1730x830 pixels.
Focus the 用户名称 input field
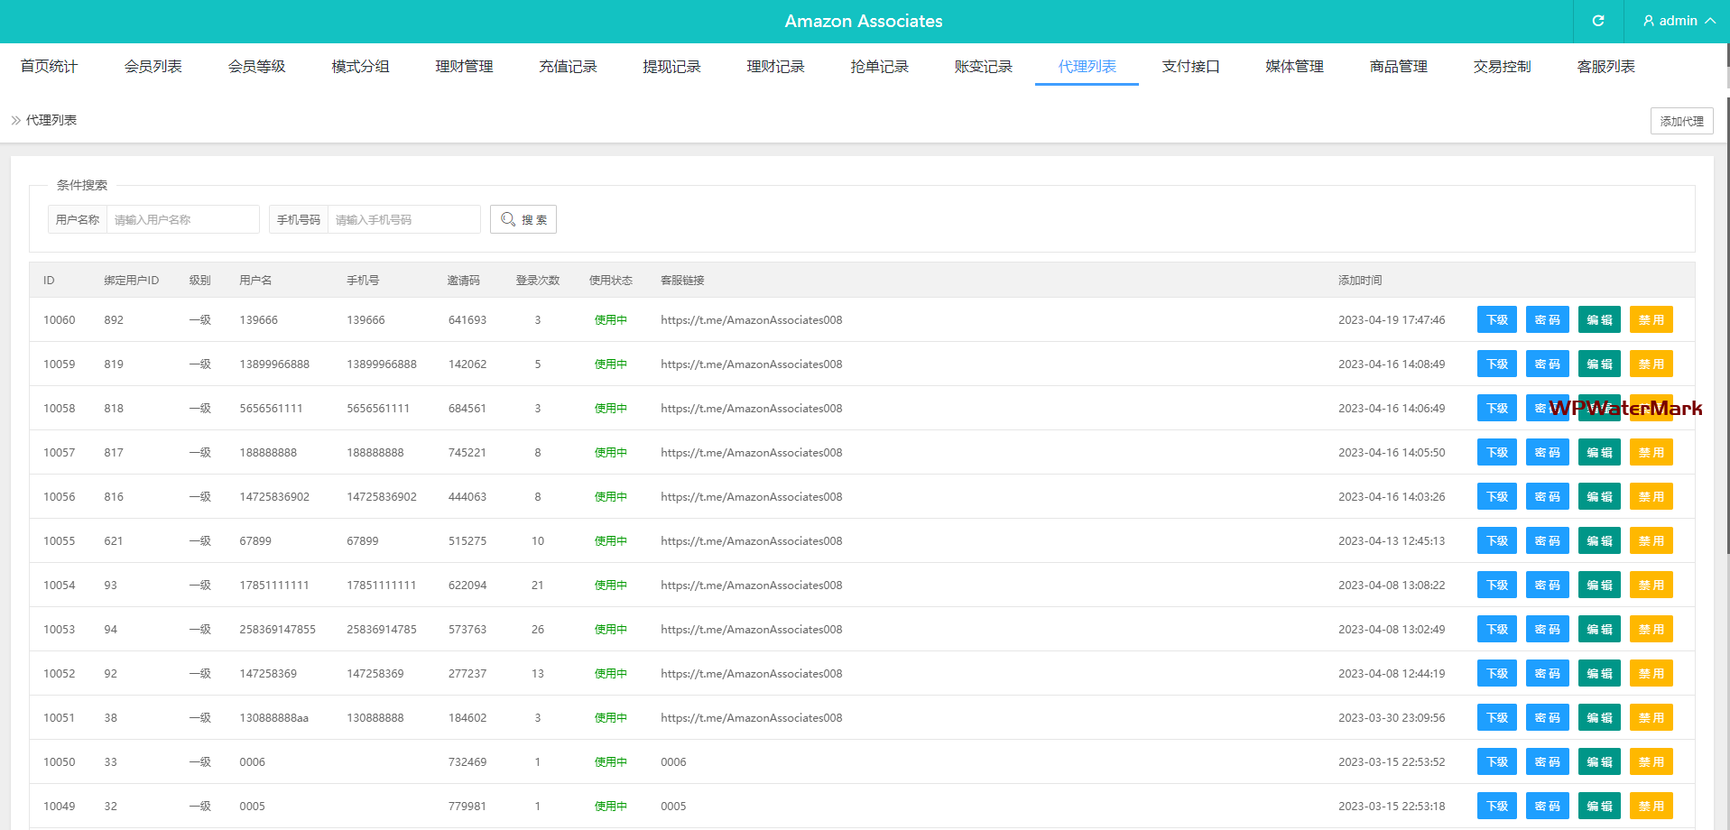182,219
